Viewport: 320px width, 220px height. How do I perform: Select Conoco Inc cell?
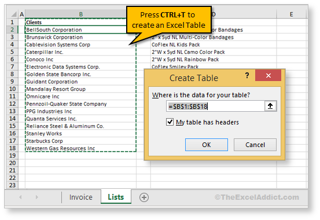tap(80, 59)
